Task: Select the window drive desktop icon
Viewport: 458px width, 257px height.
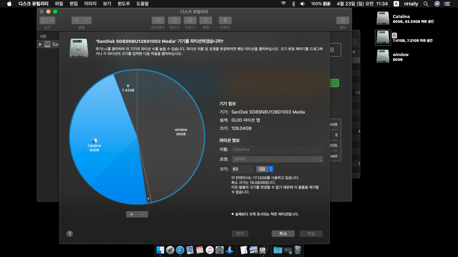Action: pos(383,56)
